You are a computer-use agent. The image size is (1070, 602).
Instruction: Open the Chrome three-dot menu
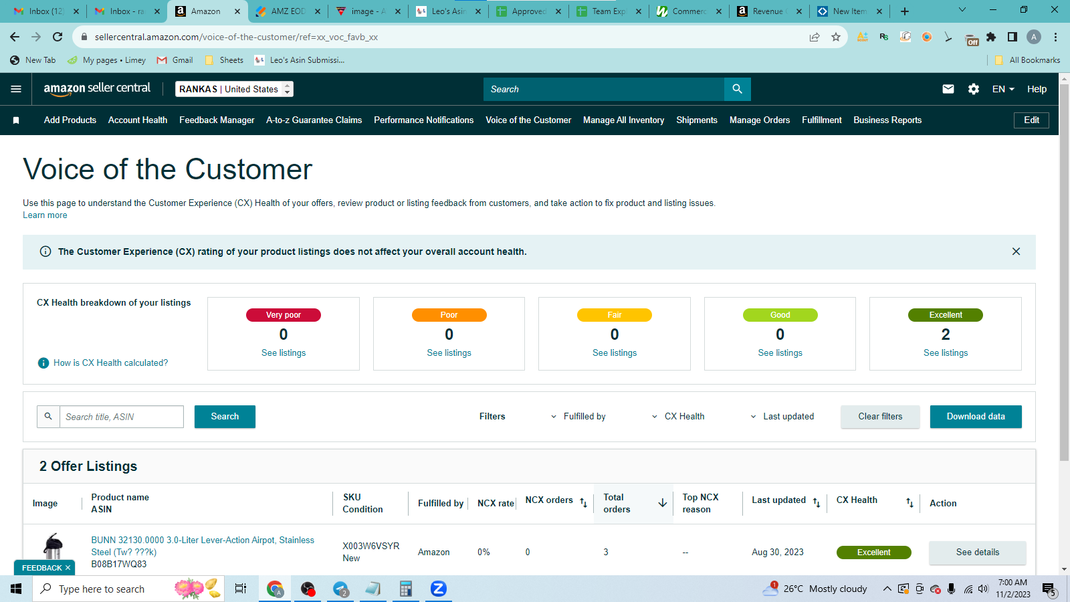coord(1055,37)
